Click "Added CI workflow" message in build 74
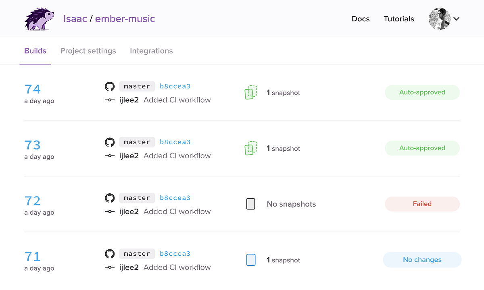The width and height of the screenshot is (484, 290). pos(177,100)
